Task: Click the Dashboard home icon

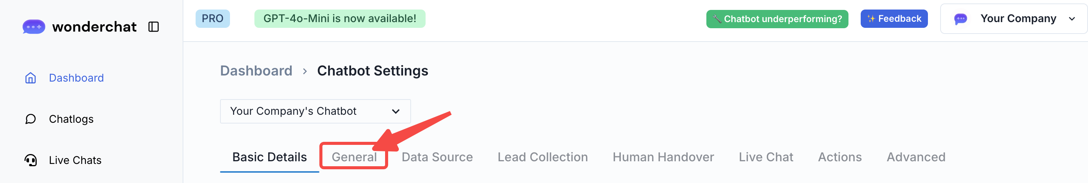Action: click(x=31, y=78)
